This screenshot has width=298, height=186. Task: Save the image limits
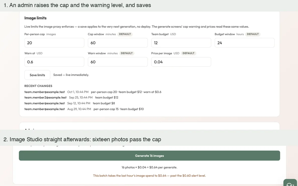point(37,75)
